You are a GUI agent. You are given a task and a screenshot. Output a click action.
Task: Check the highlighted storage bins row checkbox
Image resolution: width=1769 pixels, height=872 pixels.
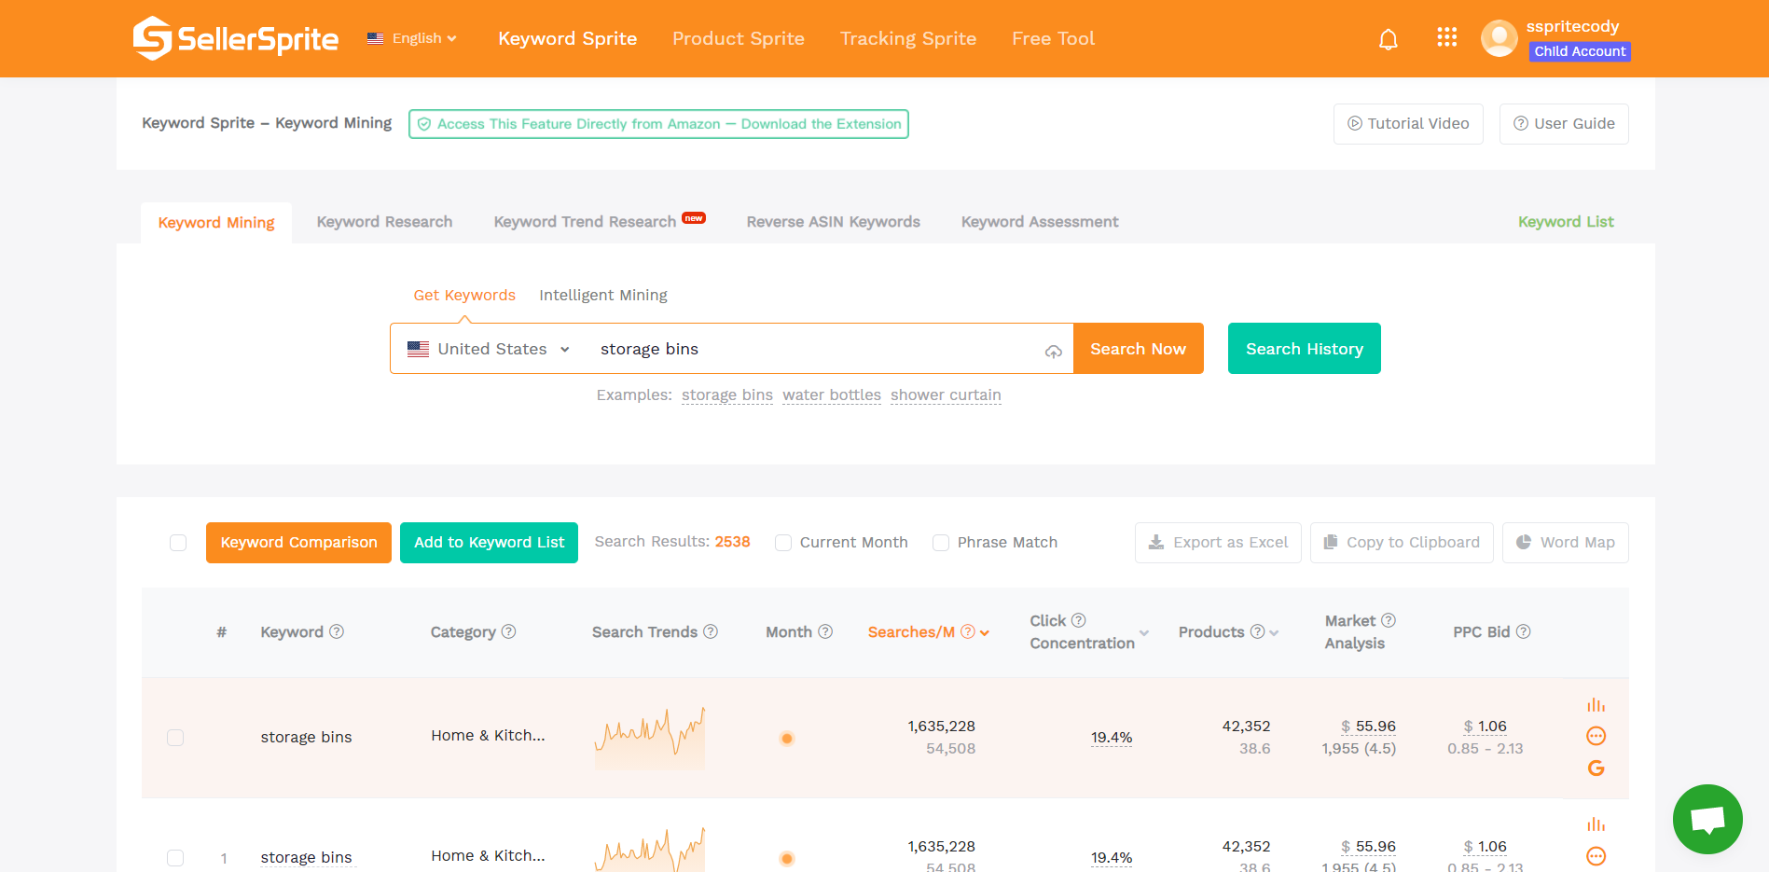(x=175, y=738)
